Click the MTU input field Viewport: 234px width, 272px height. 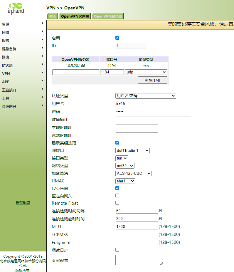tap(137, 226)
